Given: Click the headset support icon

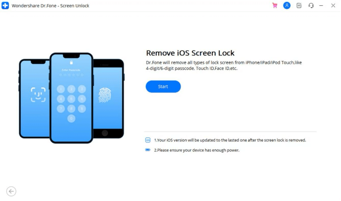Looking at the screenshot, I should click(311, 6).
